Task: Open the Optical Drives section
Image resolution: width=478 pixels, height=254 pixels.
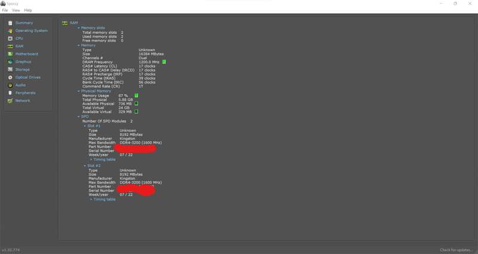Action: [27, 78]
